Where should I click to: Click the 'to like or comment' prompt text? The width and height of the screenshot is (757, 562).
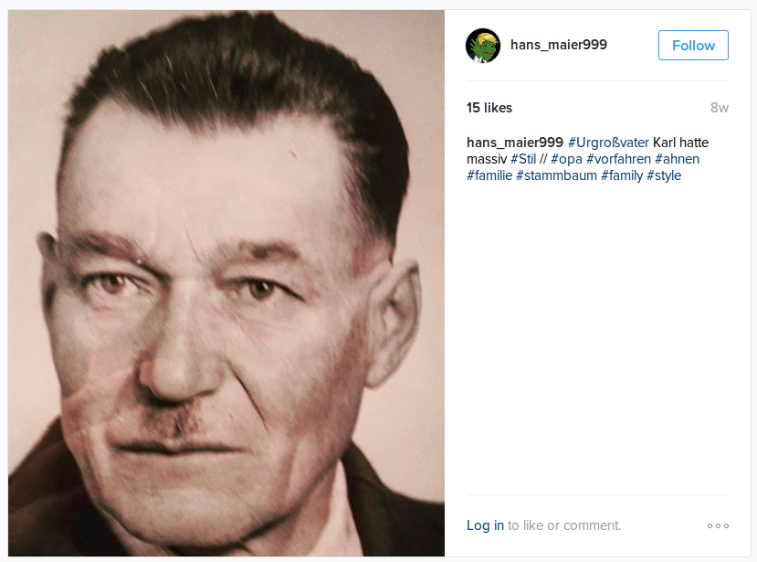(564, 525)
